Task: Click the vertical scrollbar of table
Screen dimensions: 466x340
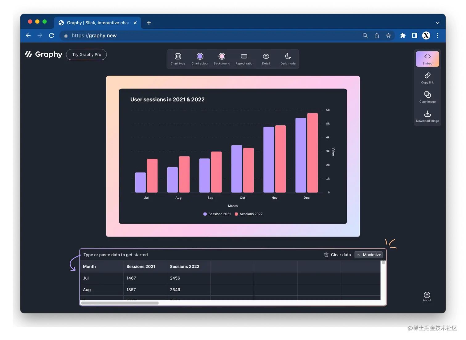Action: (x=383, y=263)
